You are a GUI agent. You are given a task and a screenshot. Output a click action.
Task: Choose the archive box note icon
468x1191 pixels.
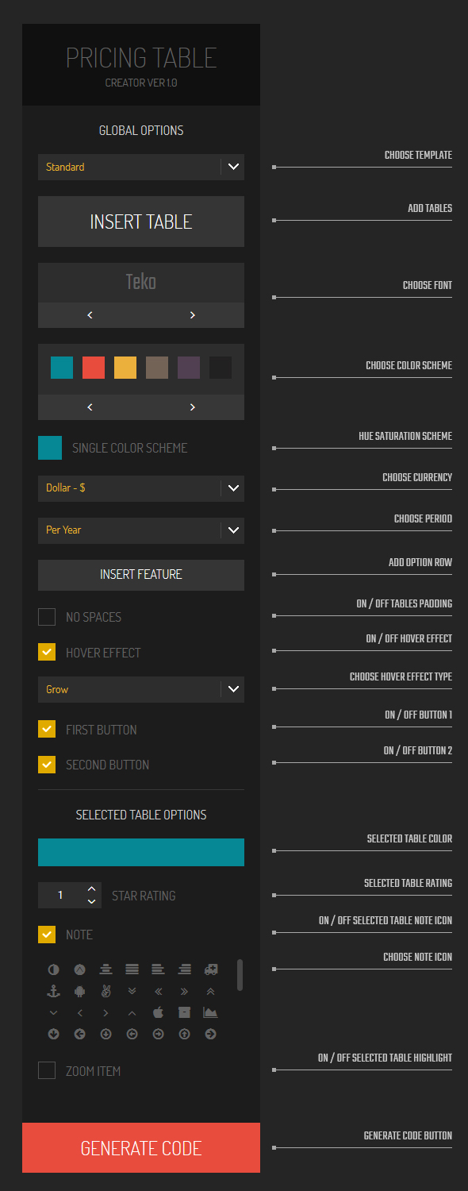tap(184, 1012)
